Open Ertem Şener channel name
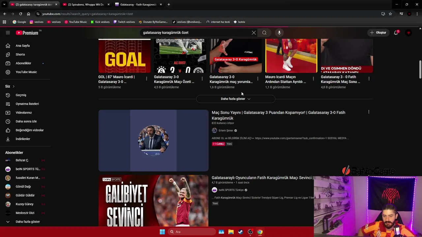Screen dimensions: 422x237 tap(226, 130)
